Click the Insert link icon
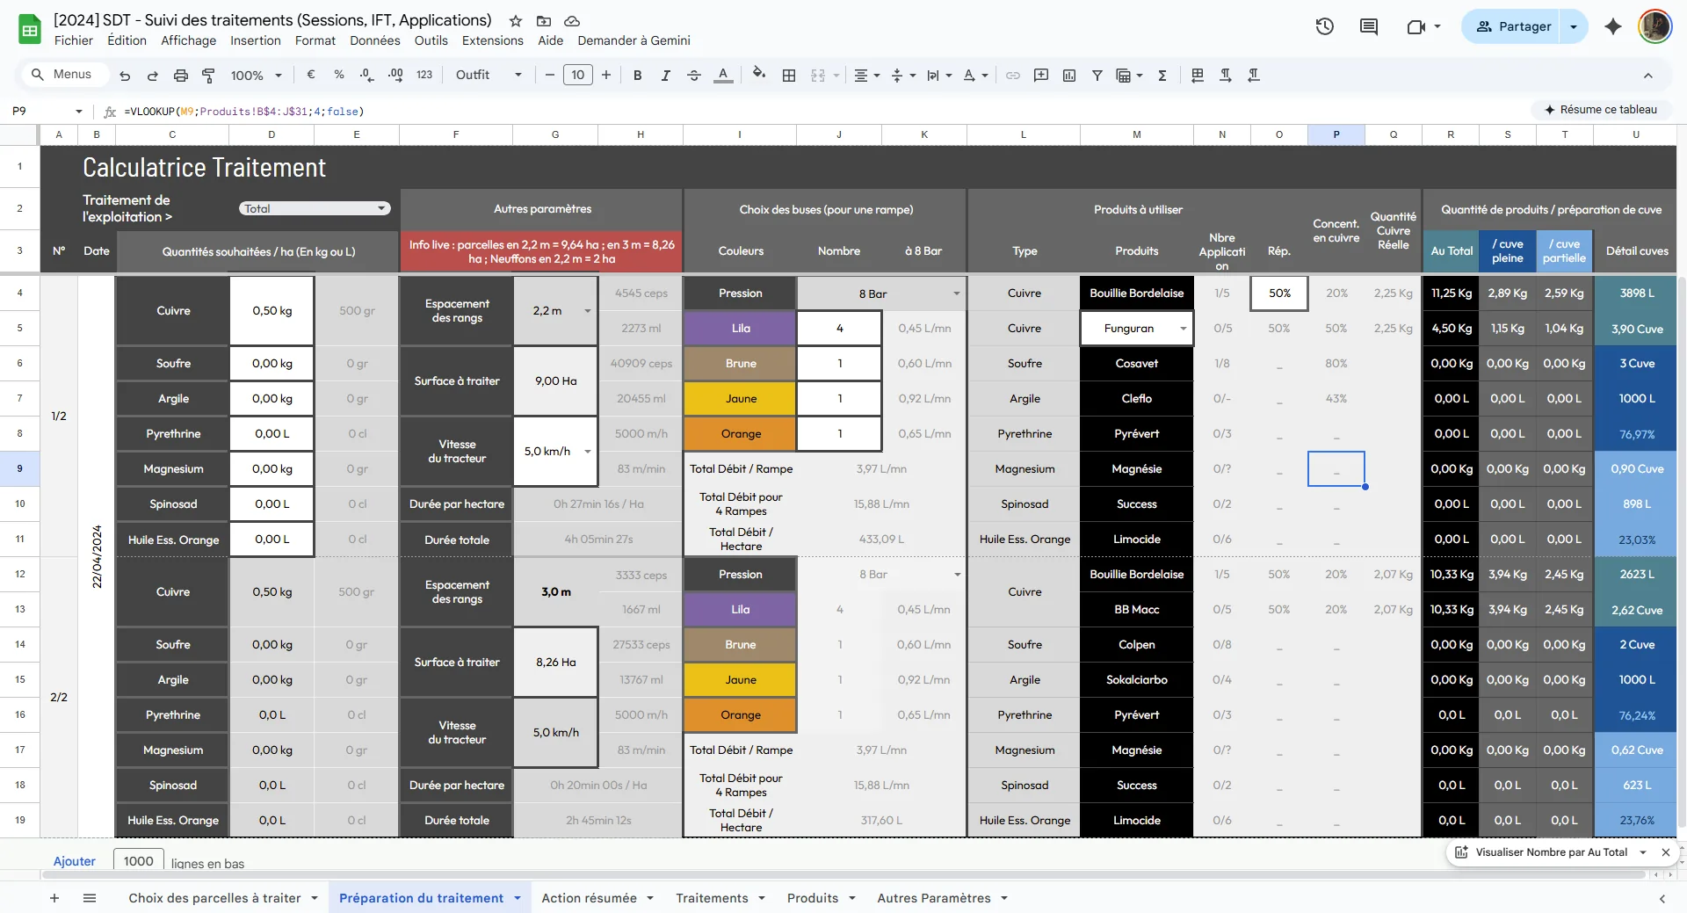Viewport: 1687px width, 913px height. tap(1013, 76)
